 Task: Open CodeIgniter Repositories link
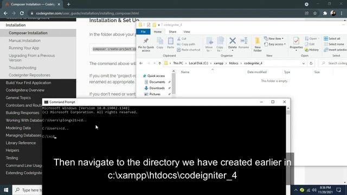[x=29, y=75]
